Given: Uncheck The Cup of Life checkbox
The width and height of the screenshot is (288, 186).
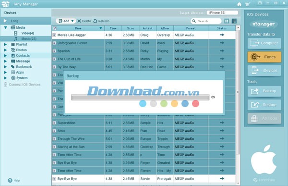Looking at the screenshot, I should pyautogui.click(x=54, y=59).
